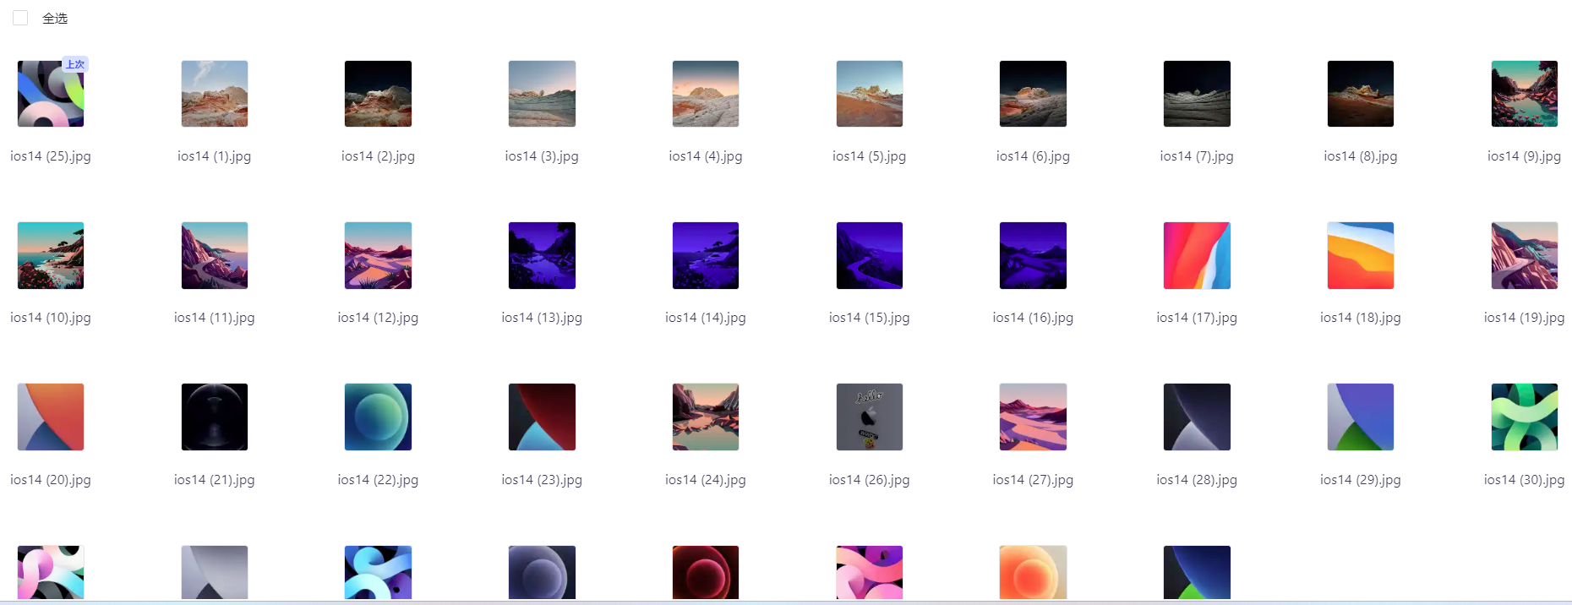1572x605 pixels.
Task: Click the file name ios14 (14).jpg
Action: tap(706, 318)
